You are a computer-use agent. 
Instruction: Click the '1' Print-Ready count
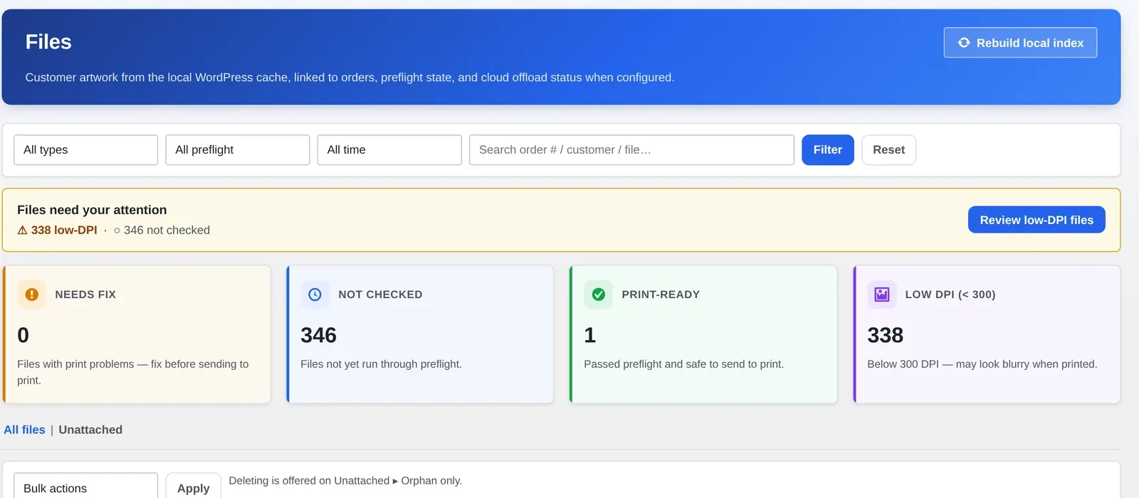click(x=590, y=335)
